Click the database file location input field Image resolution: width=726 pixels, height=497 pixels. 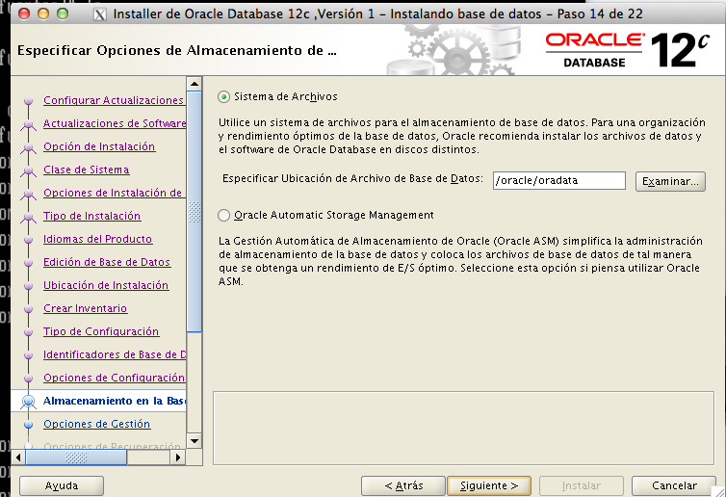(x=558, y=181)
